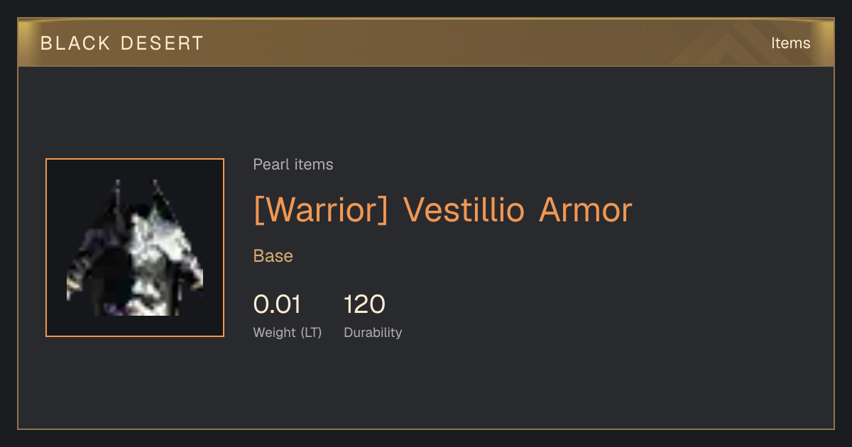Click the Vestillio Armor item icon
This screenshot has width=852, height=447.
click(x=135, y=248)
